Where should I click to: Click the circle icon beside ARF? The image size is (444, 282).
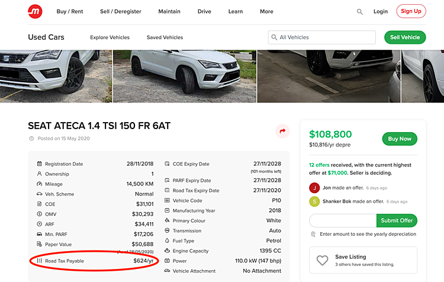pyautogui.click(x=39, y=224)
